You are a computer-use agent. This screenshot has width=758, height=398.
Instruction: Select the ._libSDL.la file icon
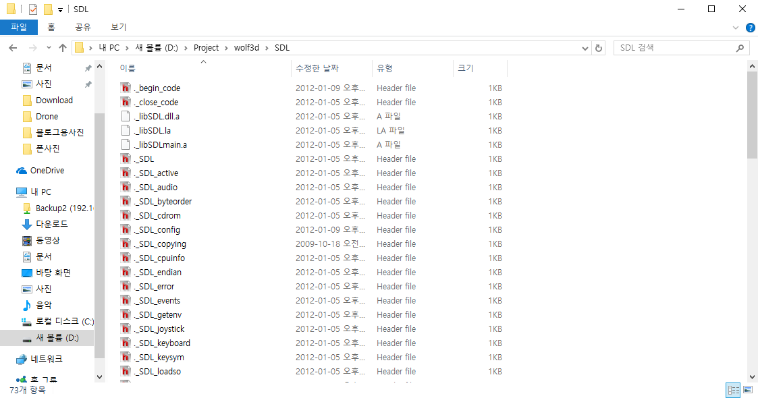tap(126, 130)
